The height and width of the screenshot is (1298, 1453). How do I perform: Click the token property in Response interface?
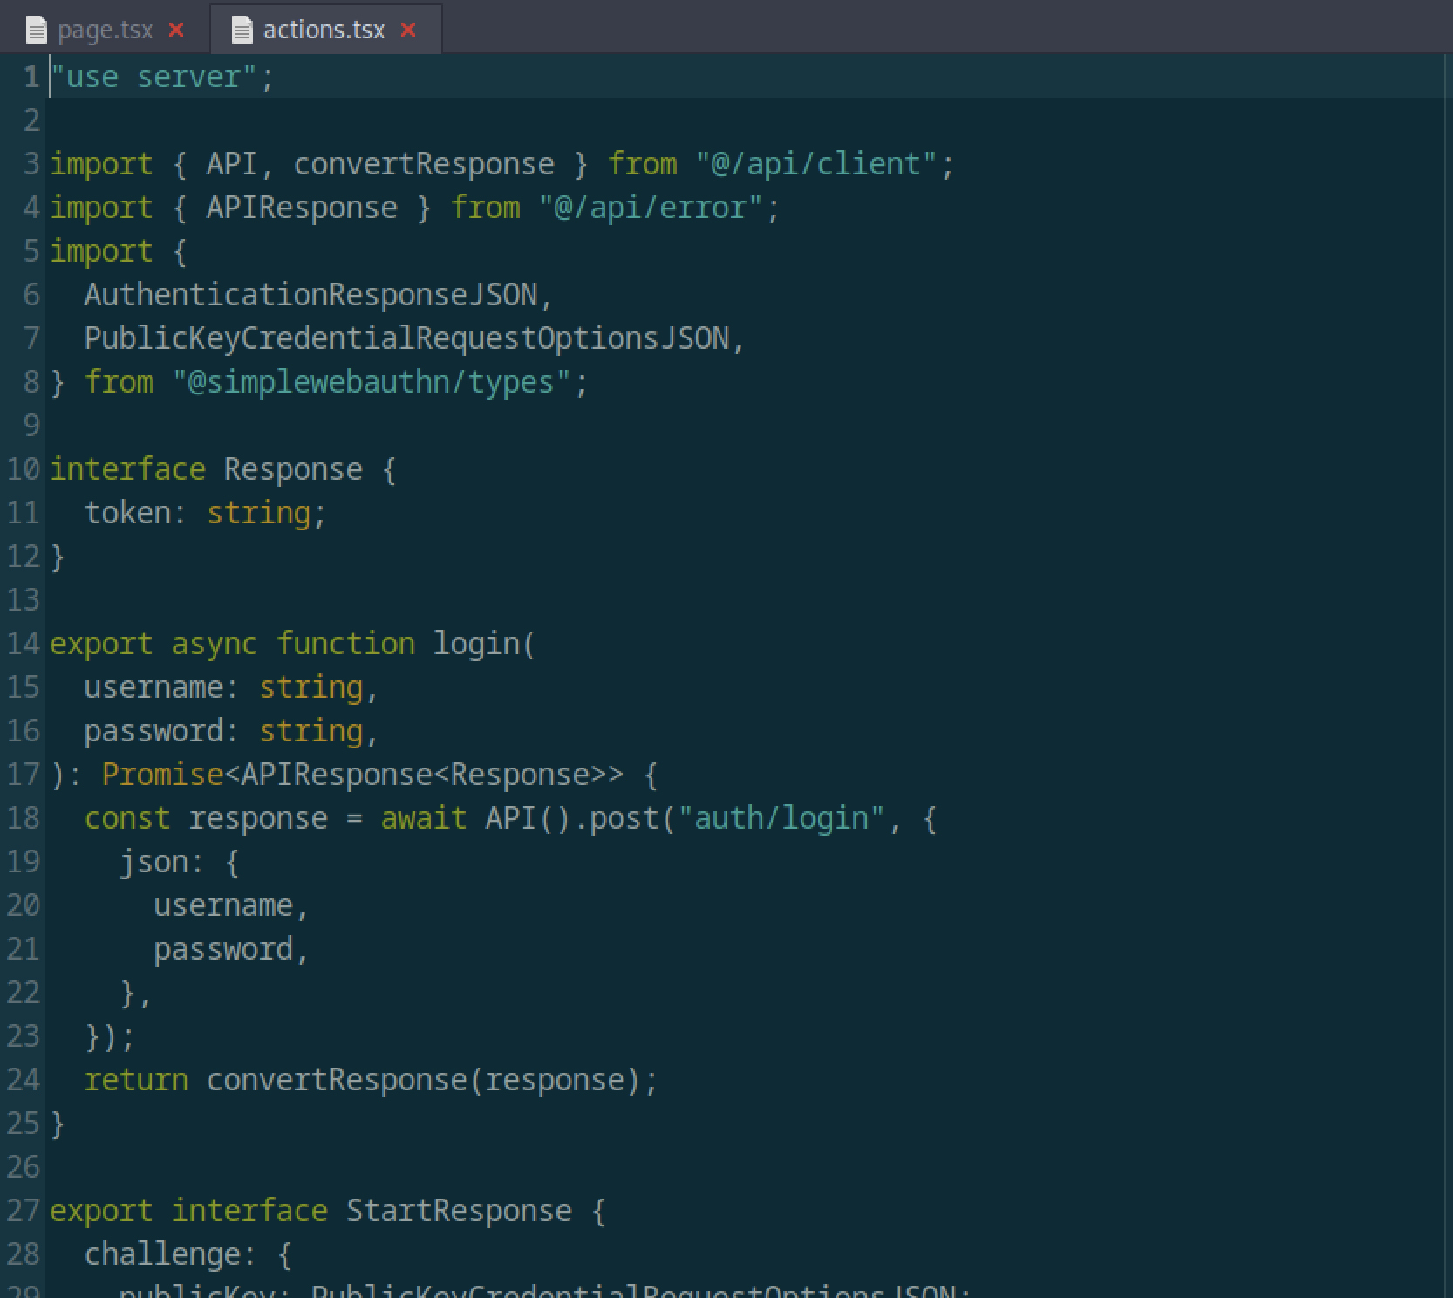point(127,513)
